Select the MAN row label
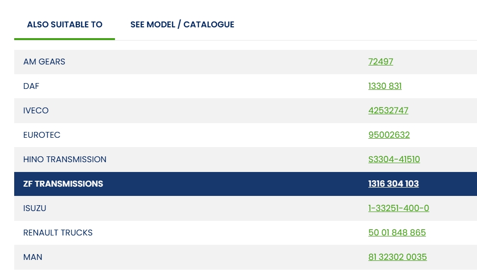The height and width of the screenshot is (278, 477). click(32, 257)
